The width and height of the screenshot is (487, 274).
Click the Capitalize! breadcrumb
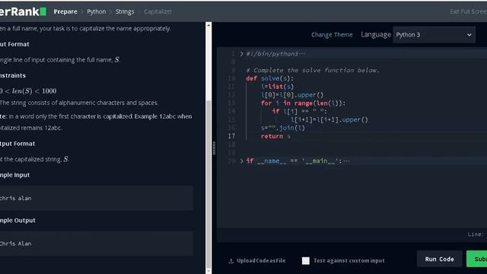[158, 11]
